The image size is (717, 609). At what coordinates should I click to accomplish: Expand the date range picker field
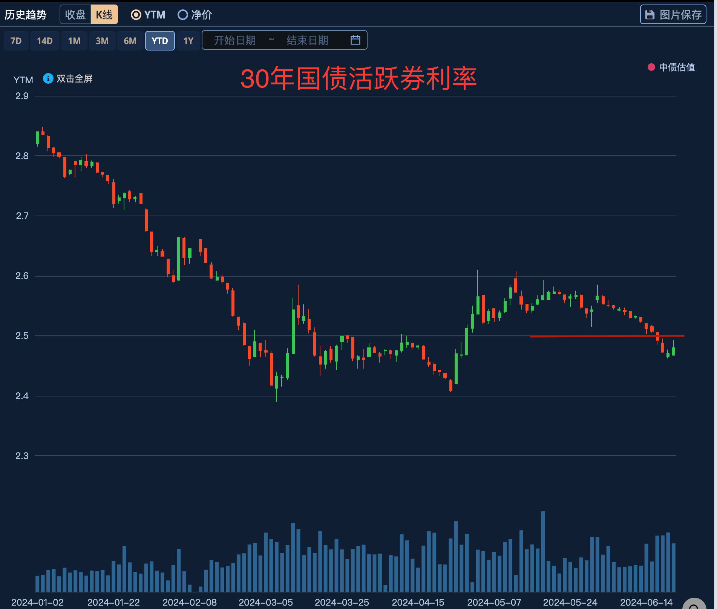click(285, 40)
